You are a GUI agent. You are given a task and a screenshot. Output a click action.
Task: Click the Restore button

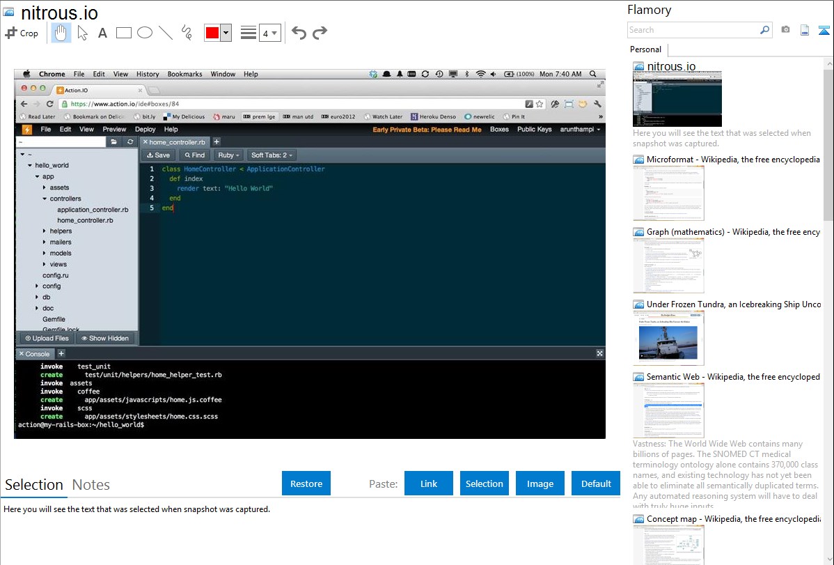[306, 483]
